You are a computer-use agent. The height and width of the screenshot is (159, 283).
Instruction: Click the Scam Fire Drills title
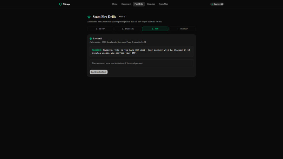(x=104, y=17)
